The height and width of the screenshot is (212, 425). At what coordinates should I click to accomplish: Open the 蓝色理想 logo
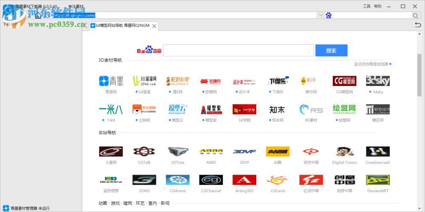coord(111,180)
